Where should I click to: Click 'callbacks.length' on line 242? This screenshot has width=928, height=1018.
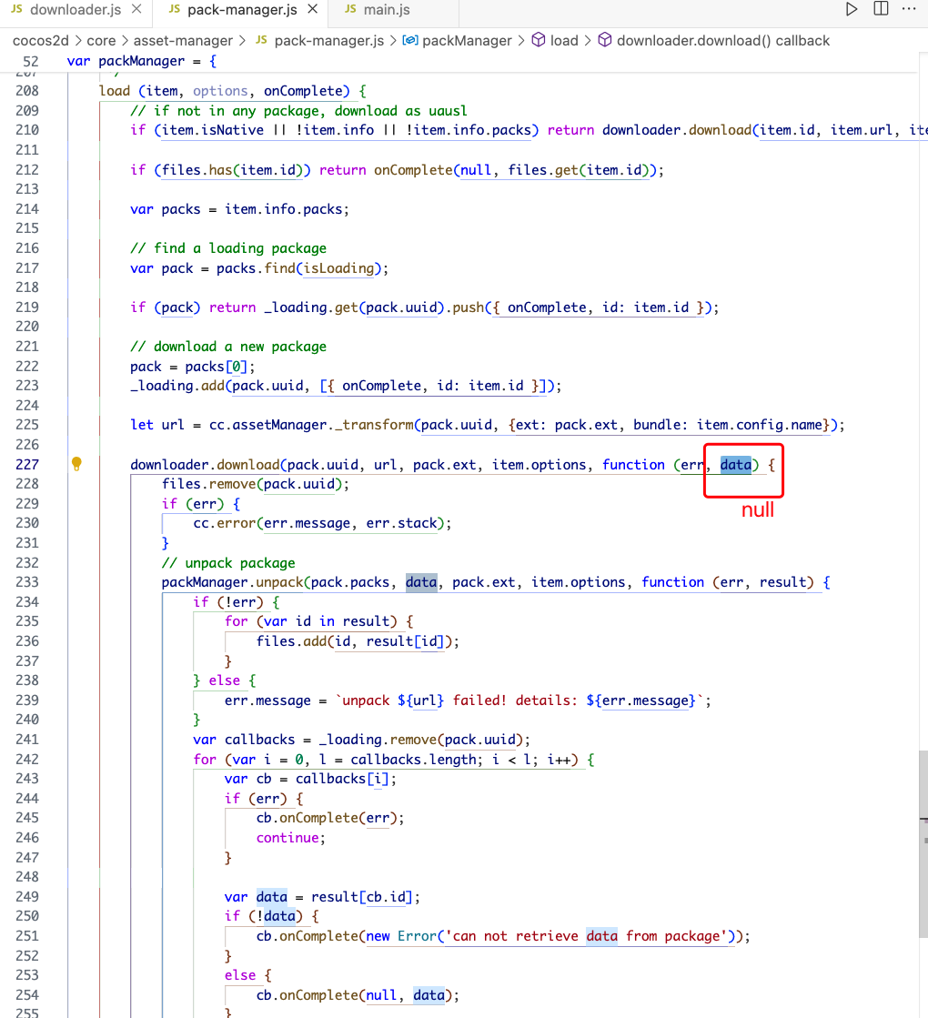tap(413, 760)
